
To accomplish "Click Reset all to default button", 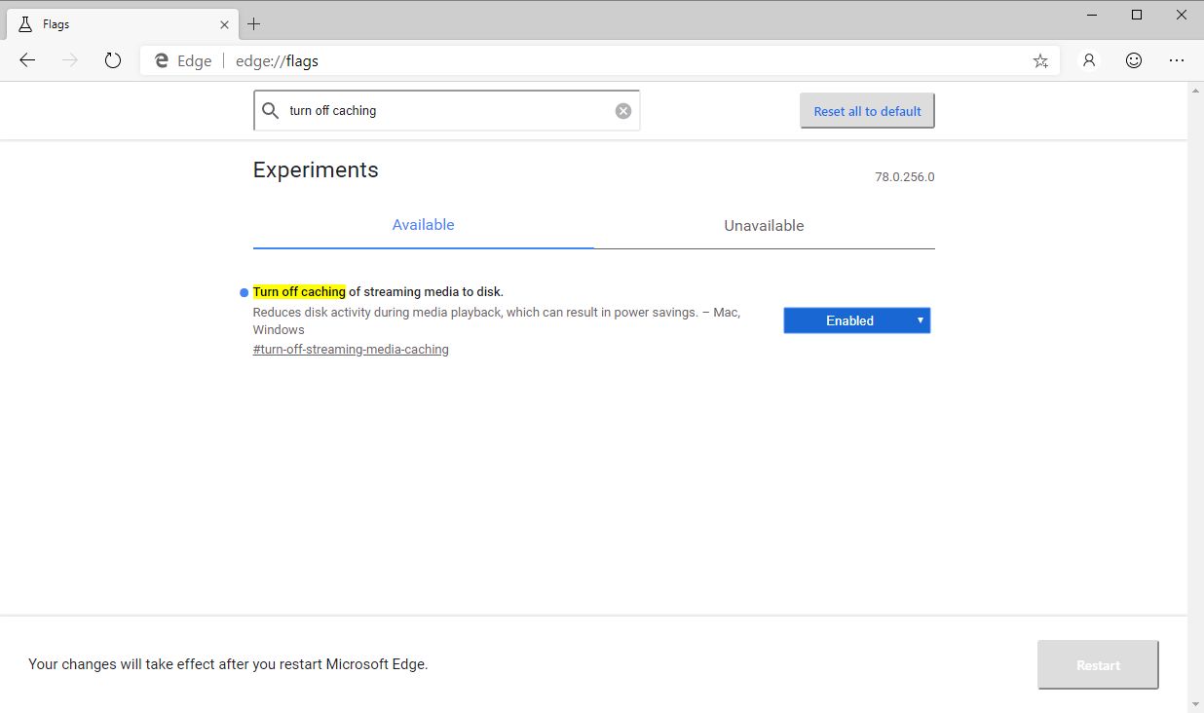I will click(x=867, y=111).
